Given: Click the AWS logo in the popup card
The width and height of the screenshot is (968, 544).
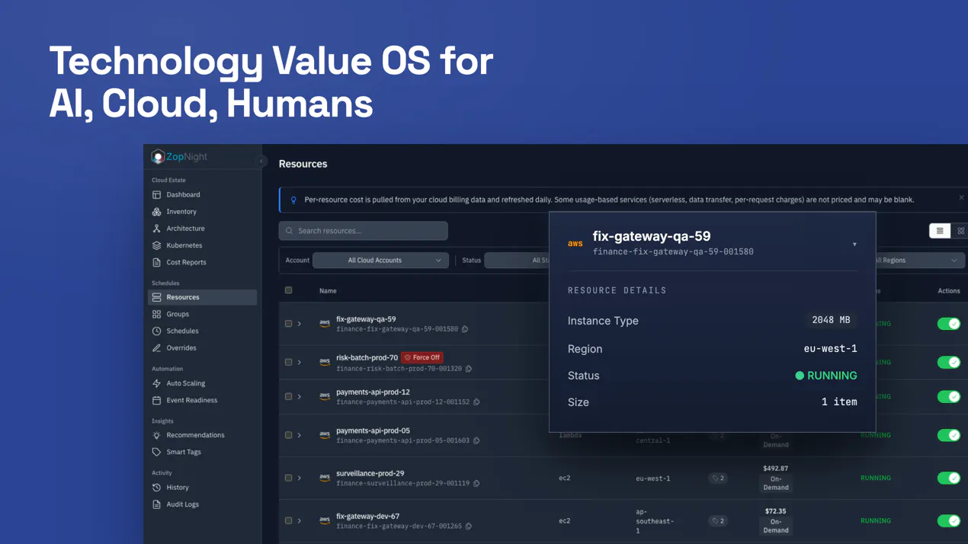Looking at the screenshot, I should coord(575,244).
